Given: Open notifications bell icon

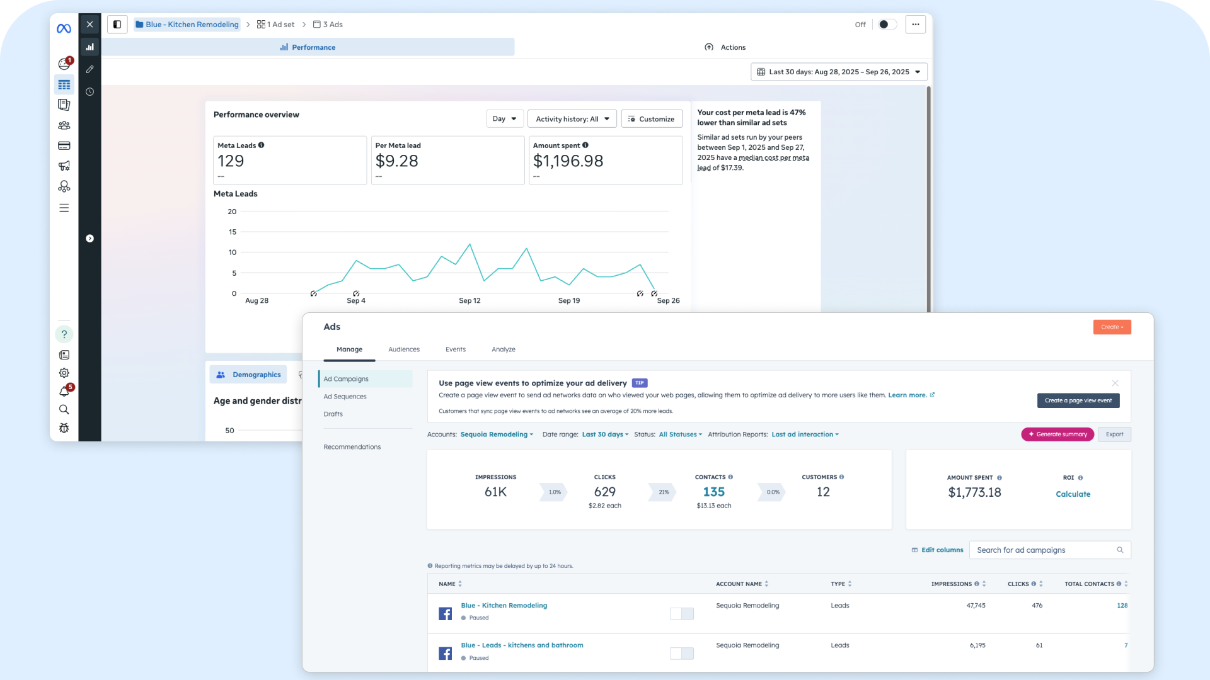Looking at the screenshot, I should (x=64, y=392).
